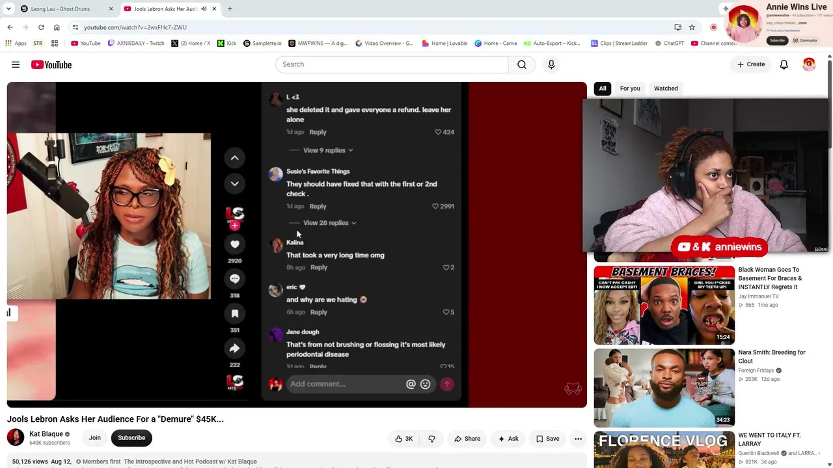833x468 pixels.
Task: Focus the browser address bar URL
Action: tap(135, 27)
